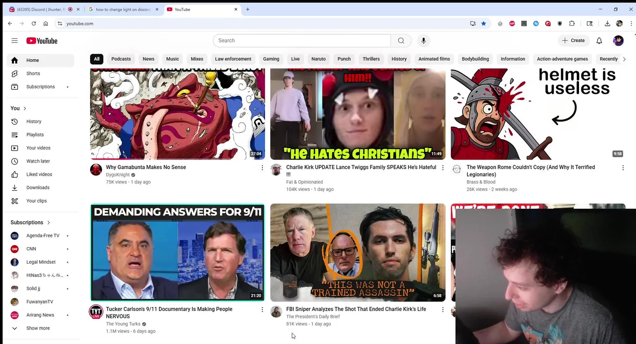Screen dimensions: 636x344
Task: Select the Thrillers filter chip
Action: tap(371, 59)
